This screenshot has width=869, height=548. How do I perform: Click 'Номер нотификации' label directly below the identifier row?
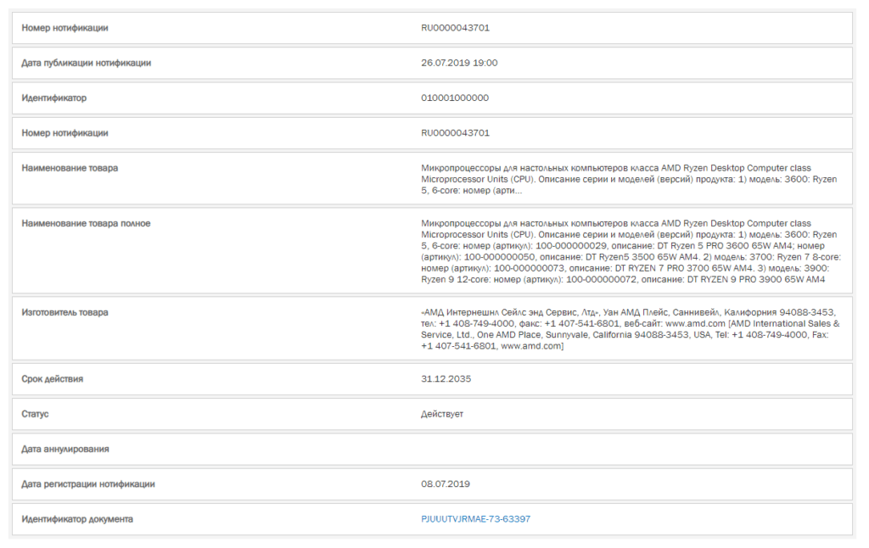pos(64,132)
